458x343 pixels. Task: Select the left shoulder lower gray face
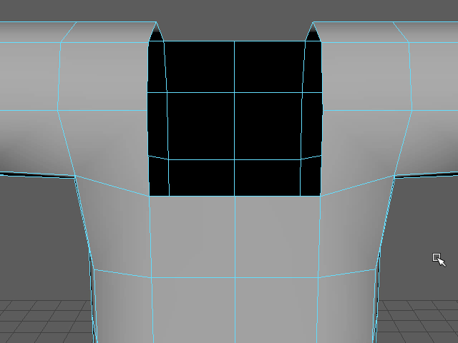pyautogui.click(x=107, y=143)
